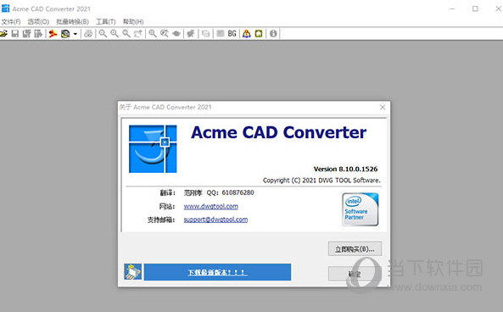Click the 确定 OK button

coord(355,274)
